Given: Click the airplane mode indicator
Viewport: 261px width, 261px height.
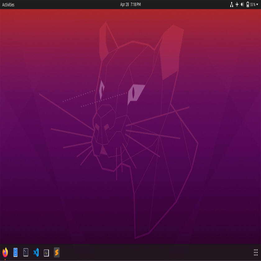Looking at the screenshot, I should pos(237,4).
